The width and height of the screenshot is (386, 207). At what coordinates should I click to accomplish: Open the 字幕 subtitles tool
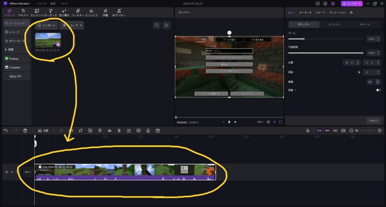pyautogui.click(x=106, y=13)
